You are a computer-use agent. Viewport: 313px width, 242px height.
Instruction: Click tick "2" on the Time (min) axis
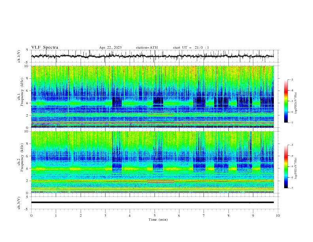tap(81, 216)
